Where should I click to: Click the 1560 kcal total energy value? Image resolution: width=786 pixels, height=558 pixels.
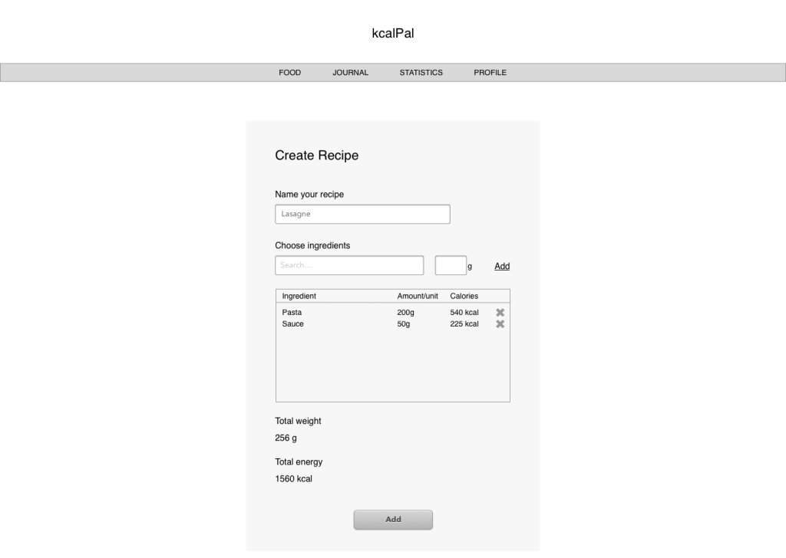pyautogui.click(x=293, y=479)
